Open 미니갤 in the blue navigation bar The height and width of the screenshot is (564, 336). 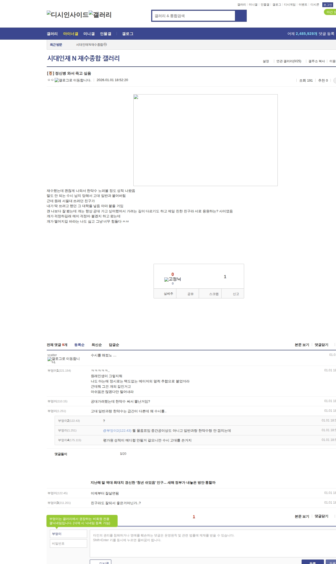pyautogui.click(x=89, y=34)
